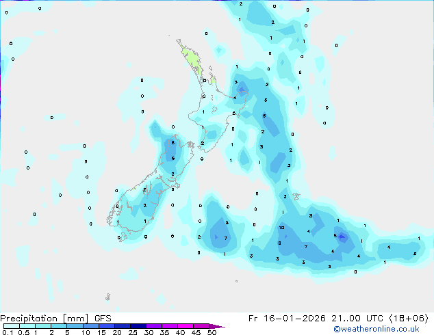Click the 5–10 mm legend swatch
The width and height of the screenshot is (434, 335).
75,326
